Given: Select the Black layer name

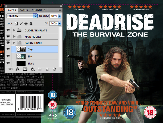Looking at the screenshot, I should (x=31, y=64).
